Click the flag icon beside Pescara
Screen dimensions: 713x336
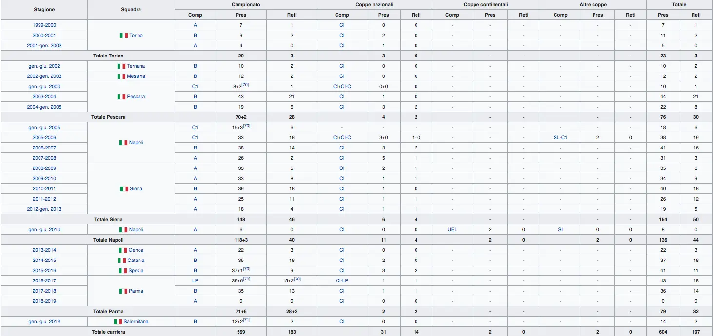[121, 97]
